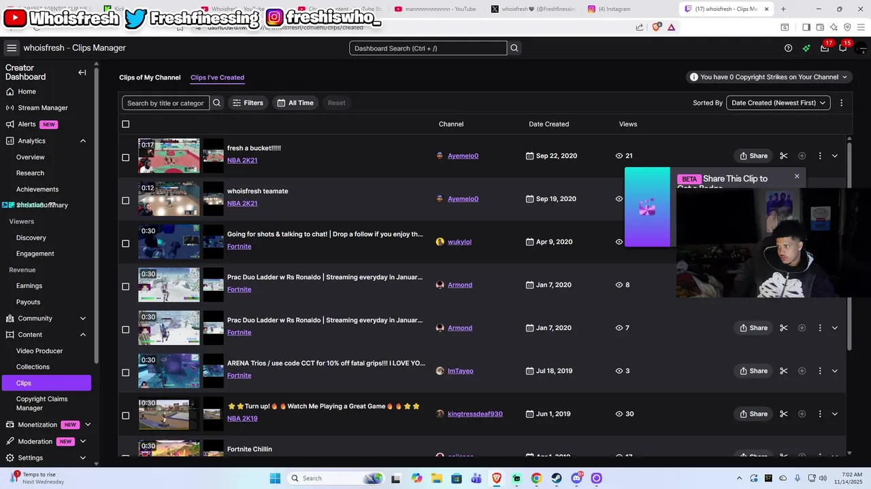Switch to Clips of My Channel tab
871x489 pixels.
coord(150,77)
